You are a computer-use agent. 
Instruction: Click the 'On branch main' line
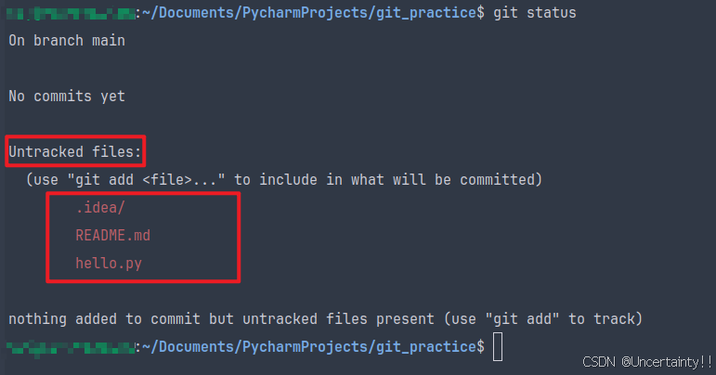click(x=67, y=41)
